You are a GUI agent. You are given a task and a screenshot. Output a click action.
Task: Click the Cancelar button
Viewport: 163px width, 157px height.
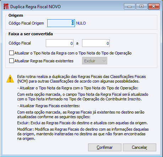coord(140,147)
